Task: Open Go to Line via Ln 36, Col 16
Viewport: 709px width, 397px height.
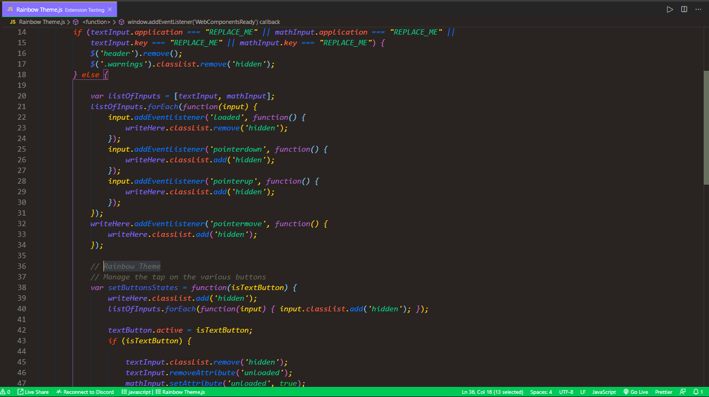Action: point(493,392)
